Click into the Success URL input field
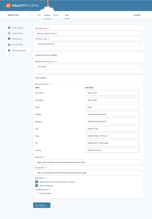152x219 pixels. coord(88,173)
